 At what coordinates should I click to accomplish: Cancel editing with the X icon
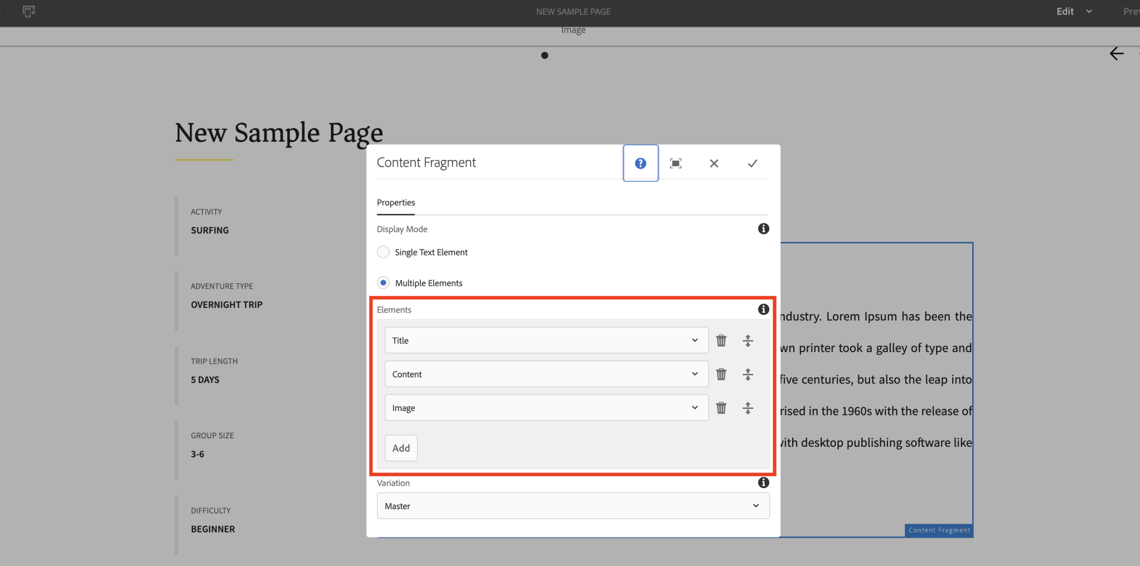[x=714, y=163]
